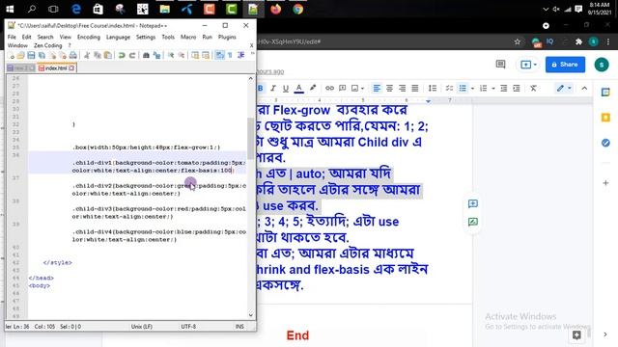Click the Cut scissors icon in Notepad++
The height and width of the screenshot is (347, 618).
click(x=87, y=56)
